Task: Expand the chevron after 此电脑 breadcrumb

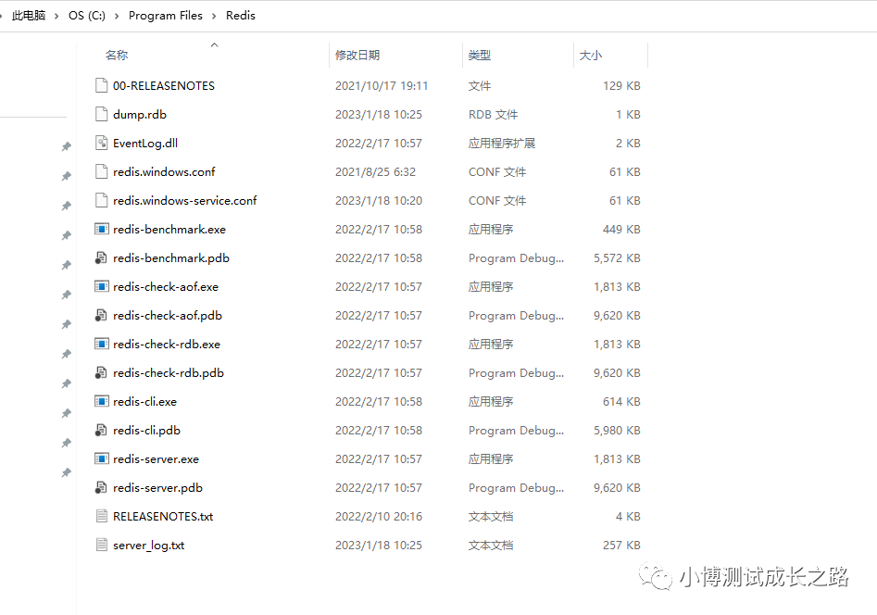Action: click(x=56, y=17)
